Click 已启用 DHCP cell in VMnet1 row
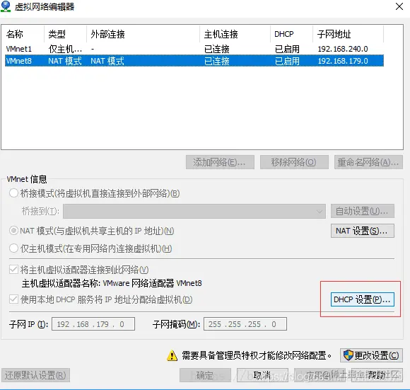 287,49
